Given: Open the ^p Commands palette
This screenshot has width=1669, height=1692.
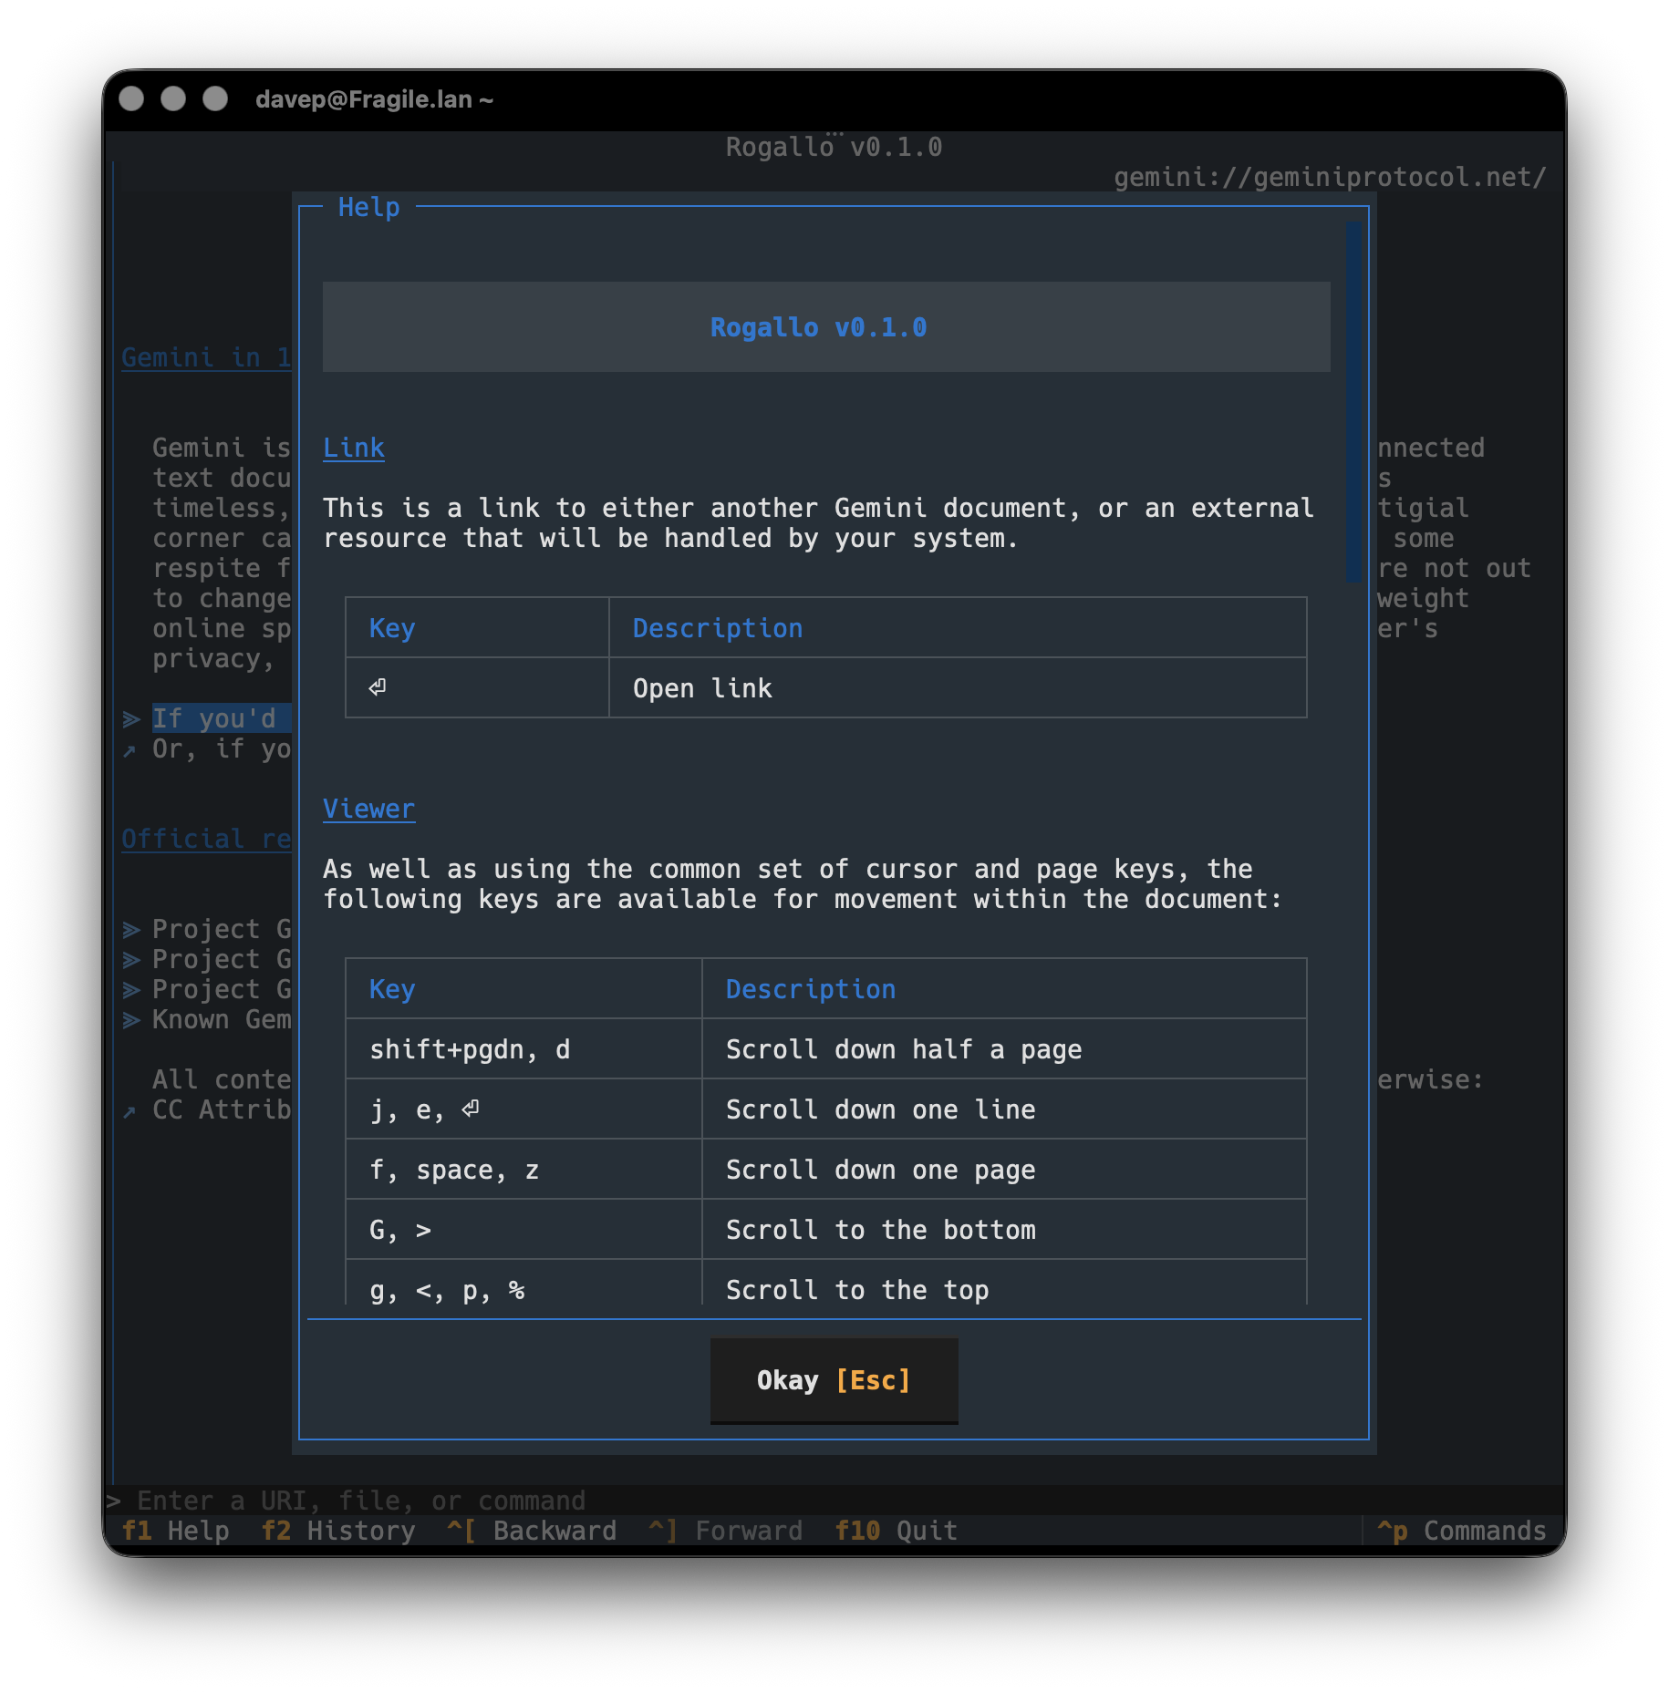Looking at the screenshot, I should point(1461,1531).
